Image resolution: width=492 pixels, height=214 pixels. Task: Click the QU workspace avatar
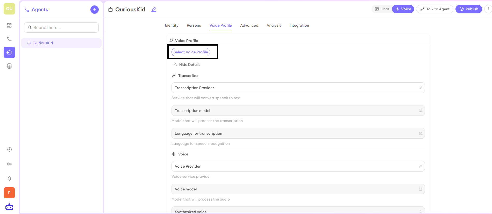[9, 9]
